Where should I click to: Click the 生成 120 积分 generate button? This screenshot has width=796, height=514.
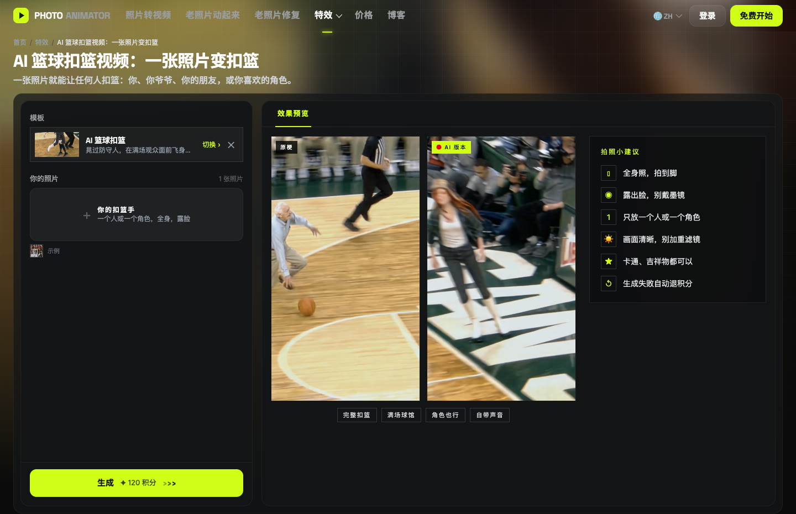137,483
